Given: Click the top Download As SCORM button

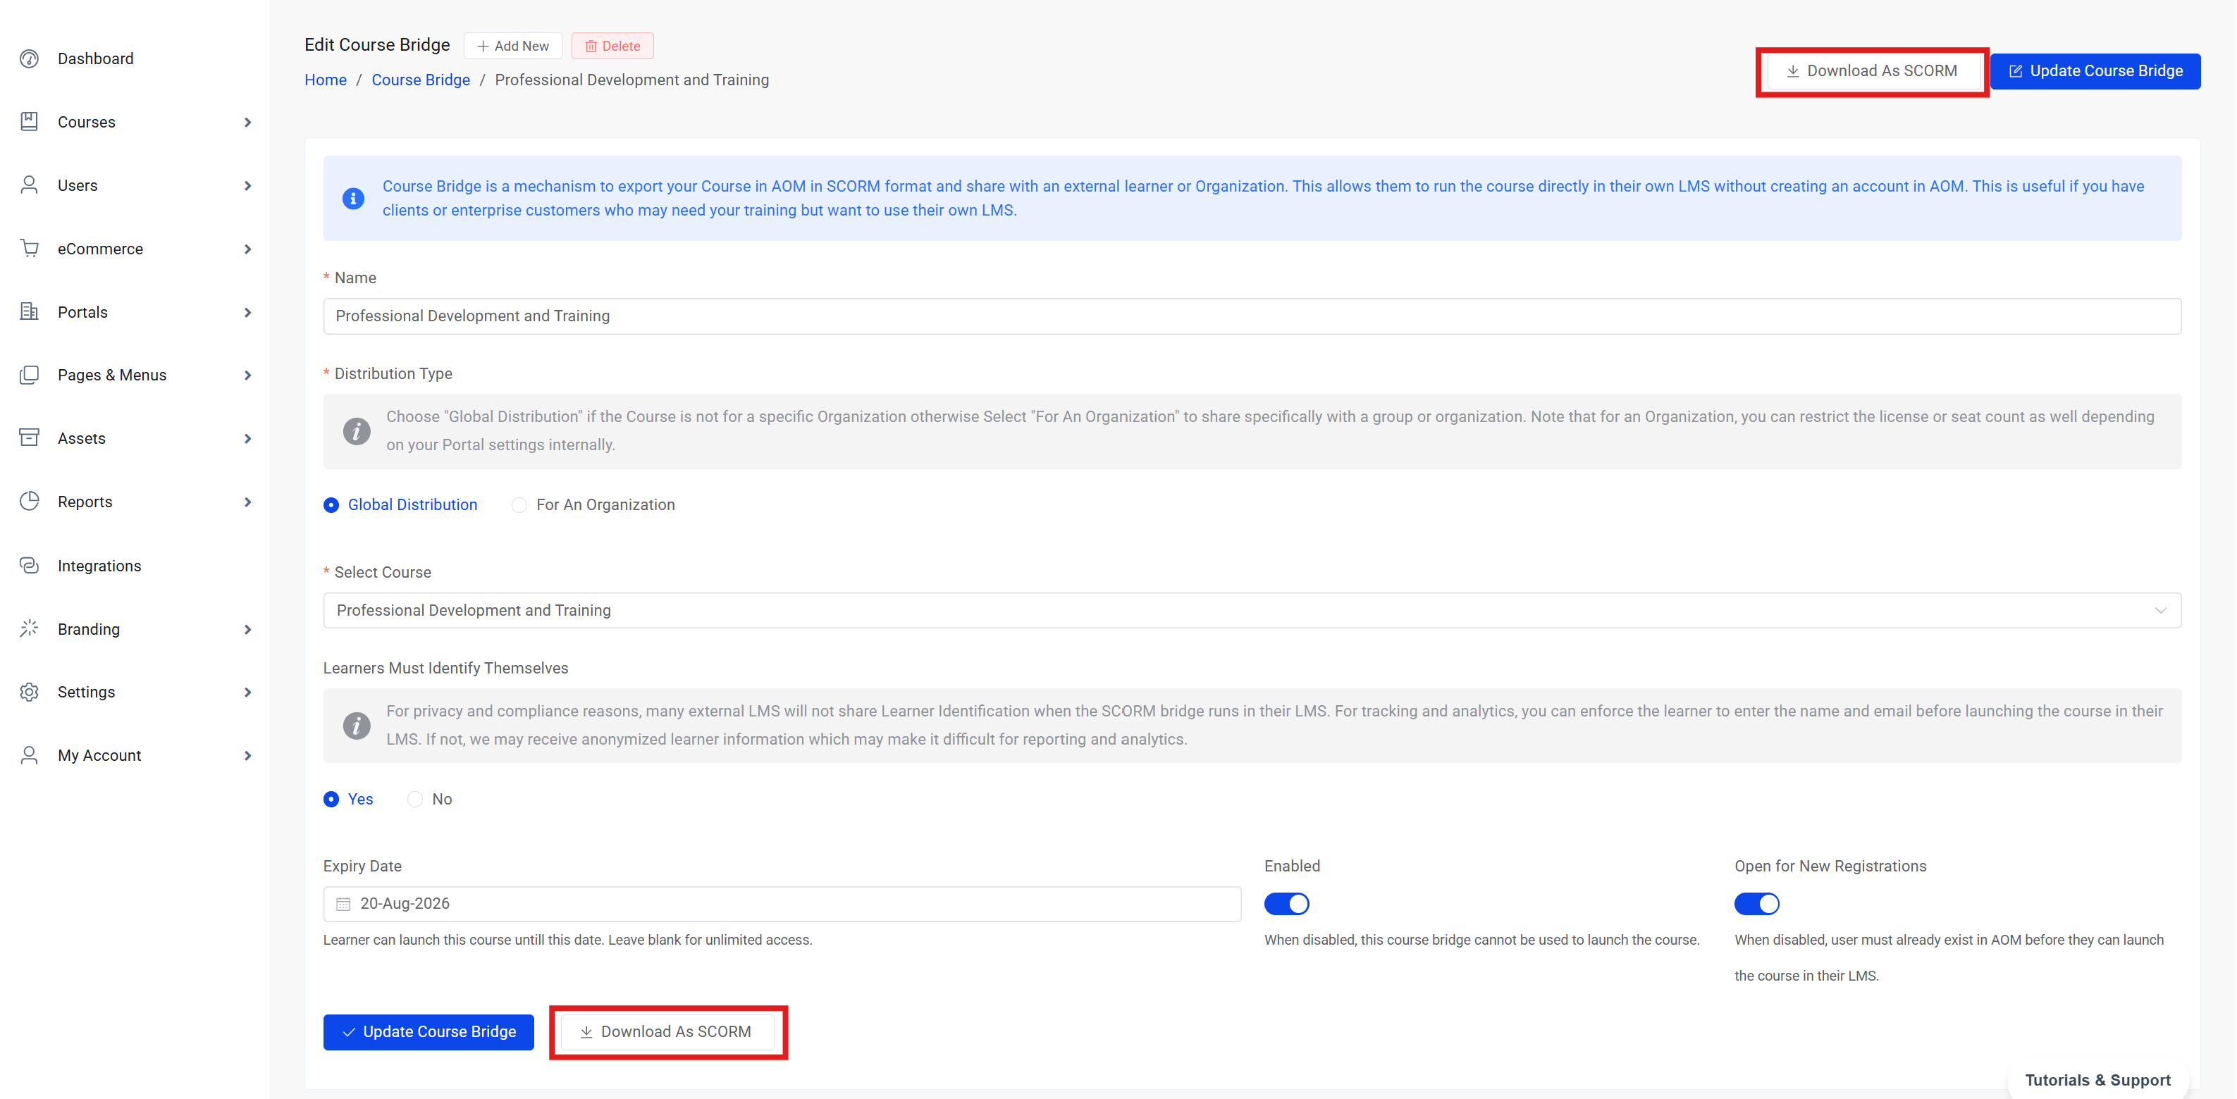Looking at the screenshot, I should (x=1871, y=71).
